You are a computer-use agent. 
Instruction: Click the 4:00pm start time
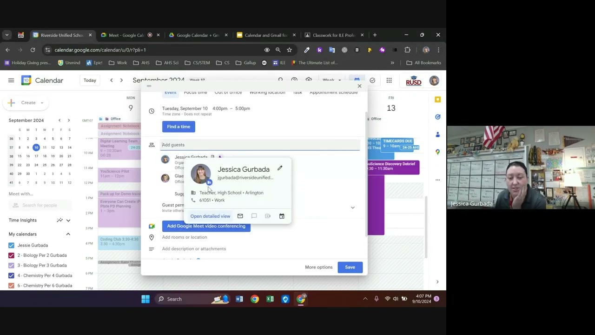tap(220, 108)
